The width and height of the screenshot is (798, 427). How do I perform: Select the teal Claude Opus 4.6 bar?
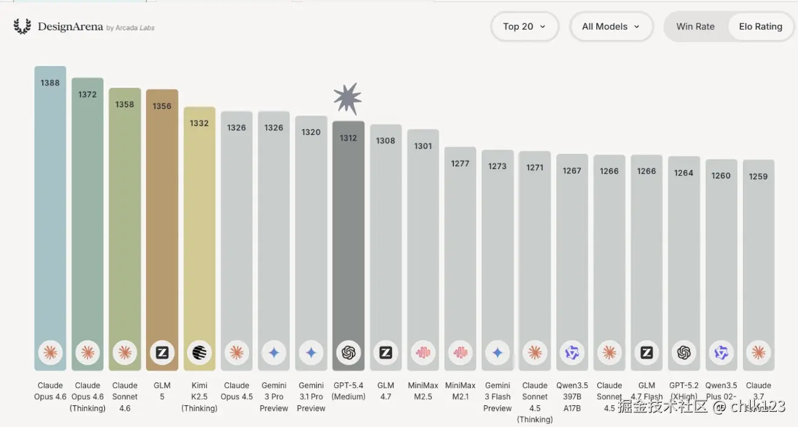50,212
